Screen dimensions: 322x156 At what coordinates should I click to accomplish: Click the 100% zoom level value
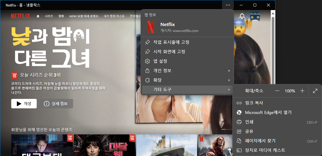coord(290,91)
